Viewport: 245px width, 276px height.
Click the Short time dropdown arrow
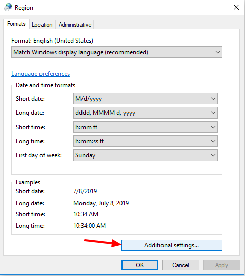pyautogui.click(x=213, y=127)
